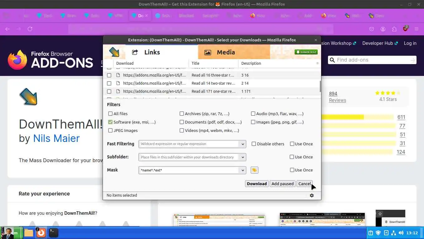Viewport: 424px width, 239px height.
Task: Tick the Disable others checkbox
Action: pos(254,144)
